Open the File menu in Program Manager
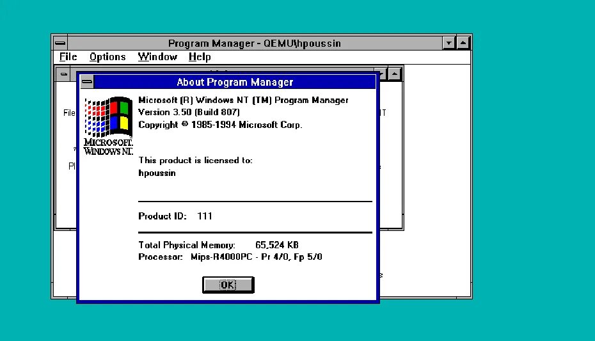The width and height of the screenshot is (595, 341). coord(68,57)
